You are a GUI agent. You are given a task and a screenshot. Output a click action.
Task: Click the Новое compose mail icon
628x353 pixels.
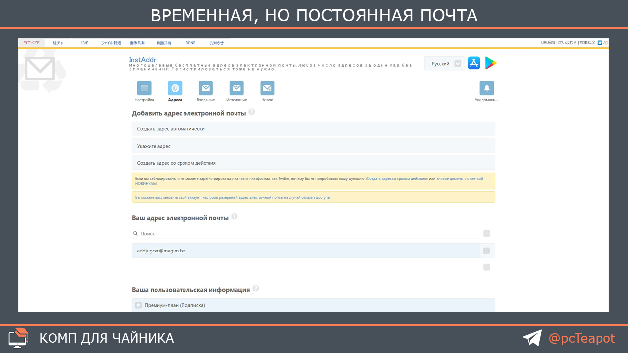point(267,88)
